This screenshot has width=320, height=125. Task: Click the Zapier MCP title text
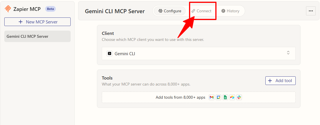[27, 9]
